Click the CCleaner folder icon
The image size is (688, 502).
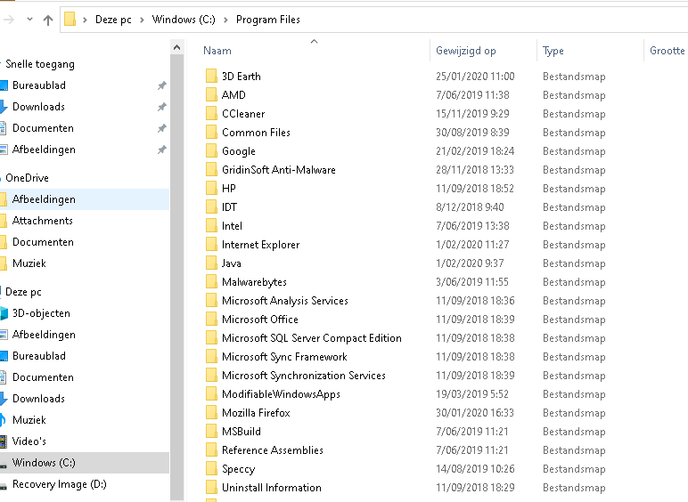click(211, 114)
